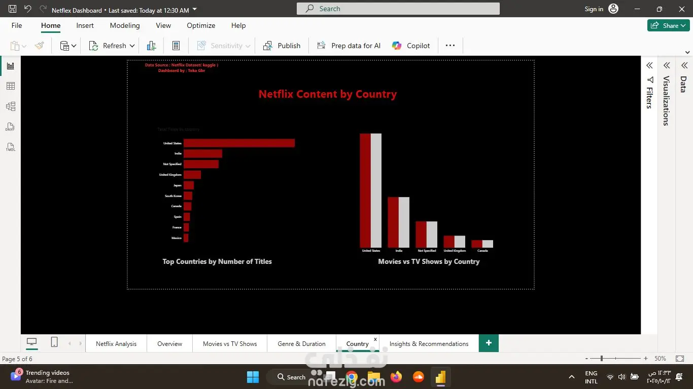
Task: Open the Get data dropdown arrow
Action: pos(74,46)
